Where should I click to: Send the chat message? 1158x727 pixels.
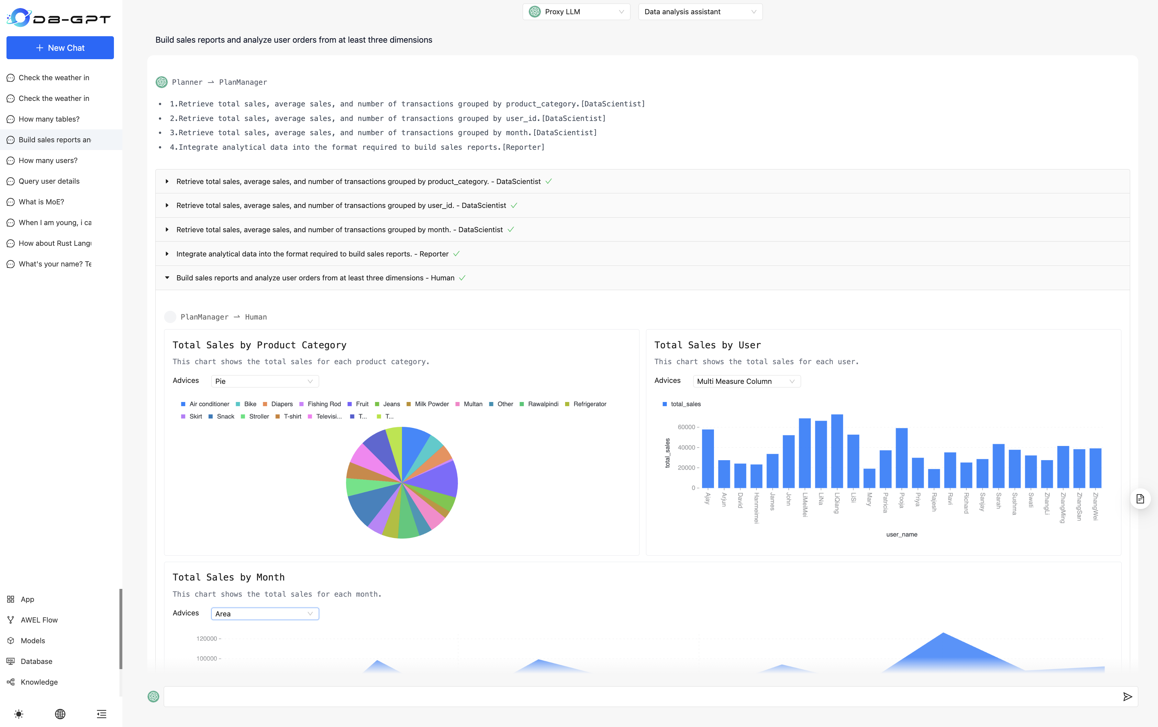click(x=1128, y=697)
